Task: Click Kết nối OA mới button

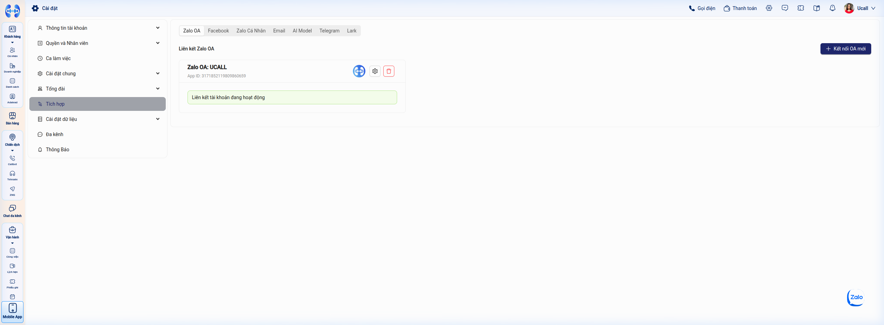Action: pos(846,49)
